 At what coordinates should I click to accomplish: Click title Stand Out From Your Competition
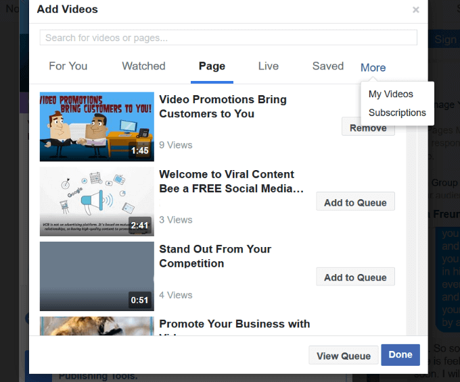(215, 256)
